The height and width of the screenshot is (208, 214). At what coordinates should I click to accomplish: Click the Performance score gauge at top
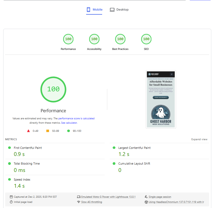[68, 39]
